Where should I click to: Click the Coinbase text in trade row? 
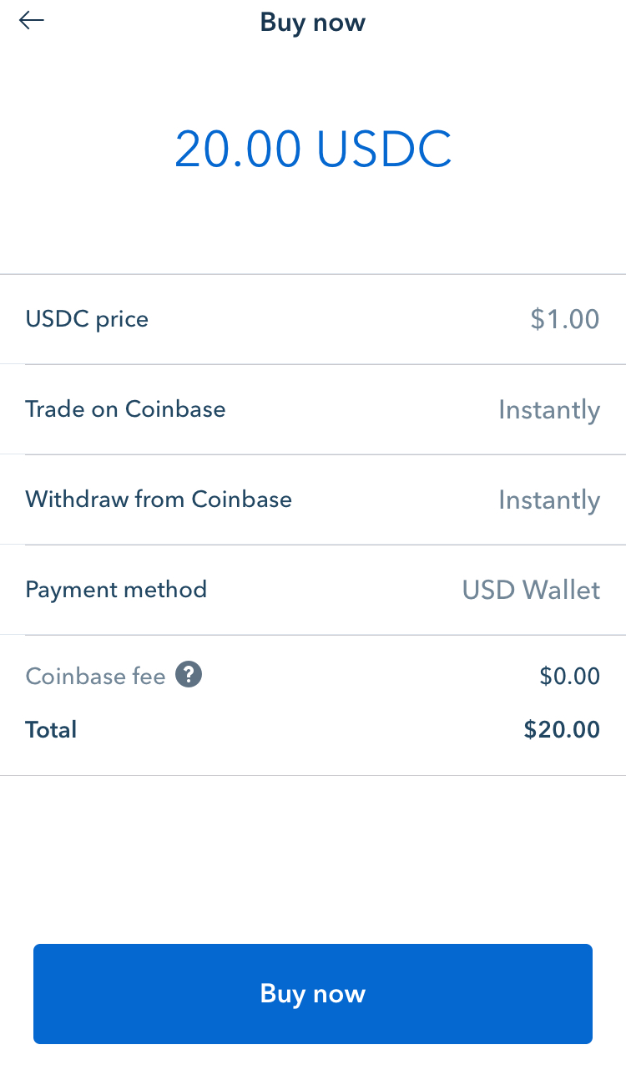[175, 409]
